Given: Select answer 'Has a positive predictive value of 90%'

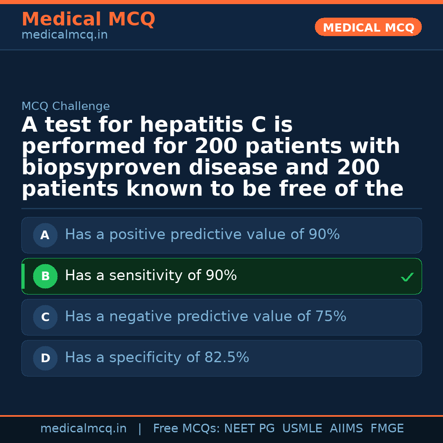Looking at the screenshot, I should point(202,235).
